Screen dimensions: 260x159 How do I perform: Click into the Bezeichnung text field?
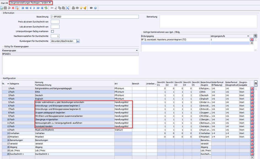point(95,17)
